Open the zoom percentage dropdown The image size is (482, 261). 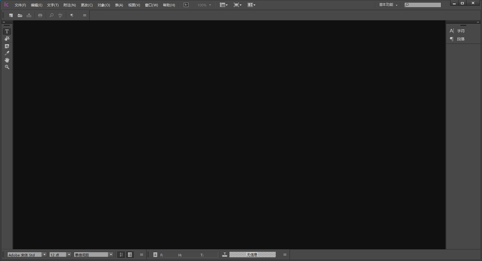210,5
